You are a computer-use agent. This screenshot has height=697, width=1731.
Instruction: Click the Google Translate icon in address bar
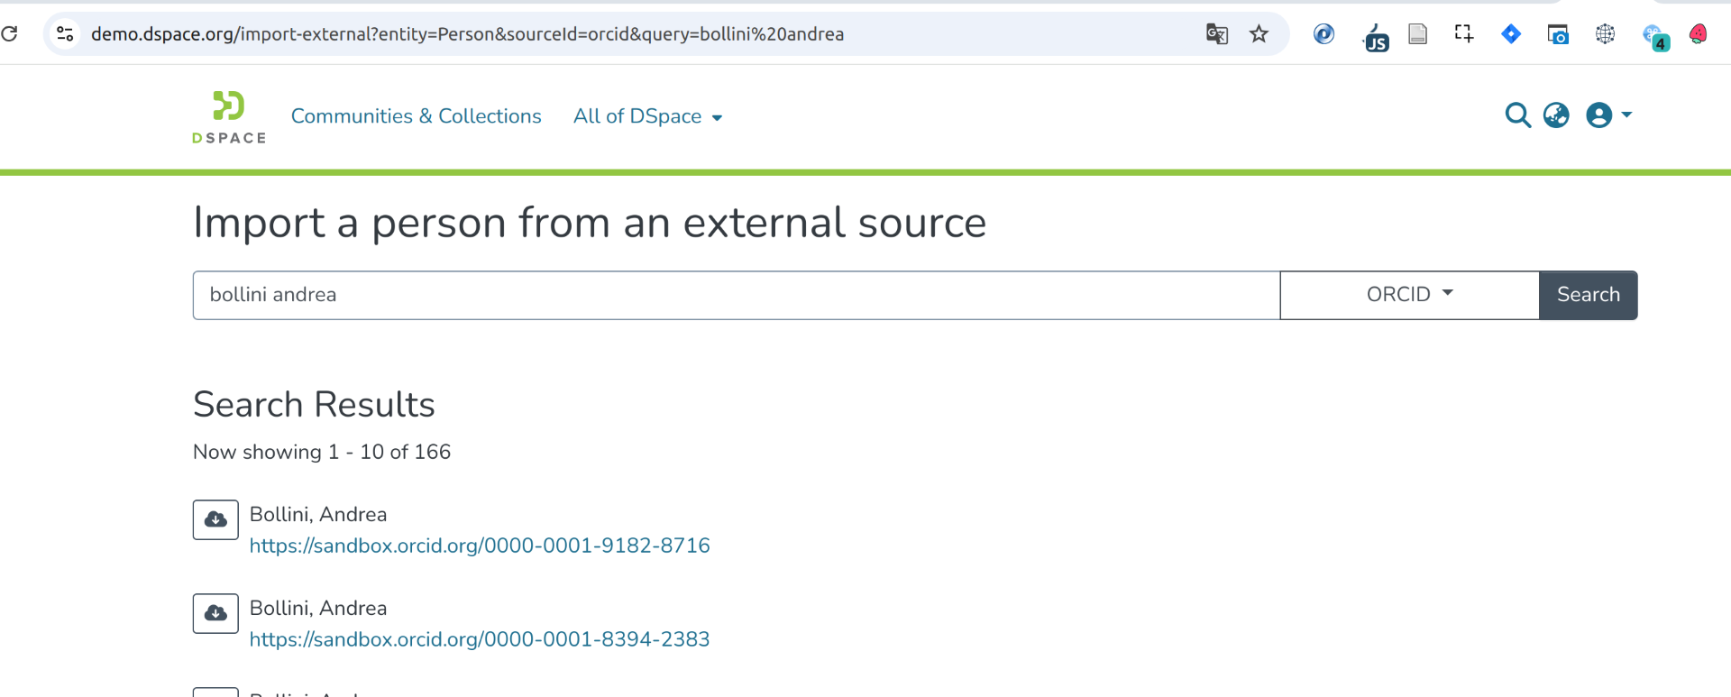pyautogui.click(x=1217, y=34)
